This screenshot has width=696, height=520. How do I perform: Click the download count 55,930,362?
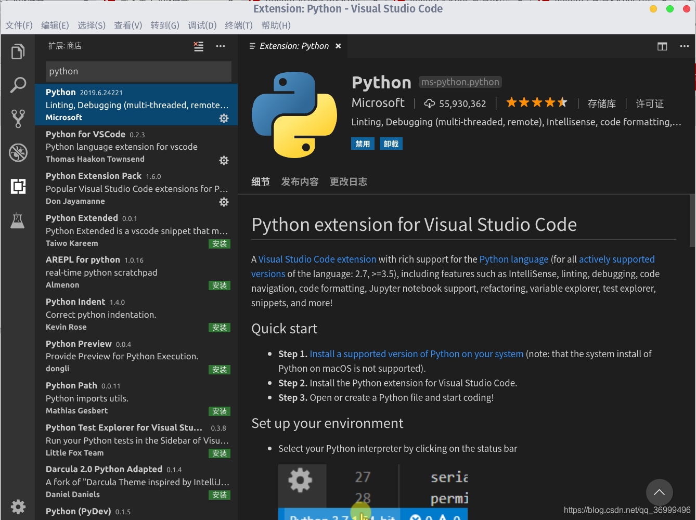point(455,103)
